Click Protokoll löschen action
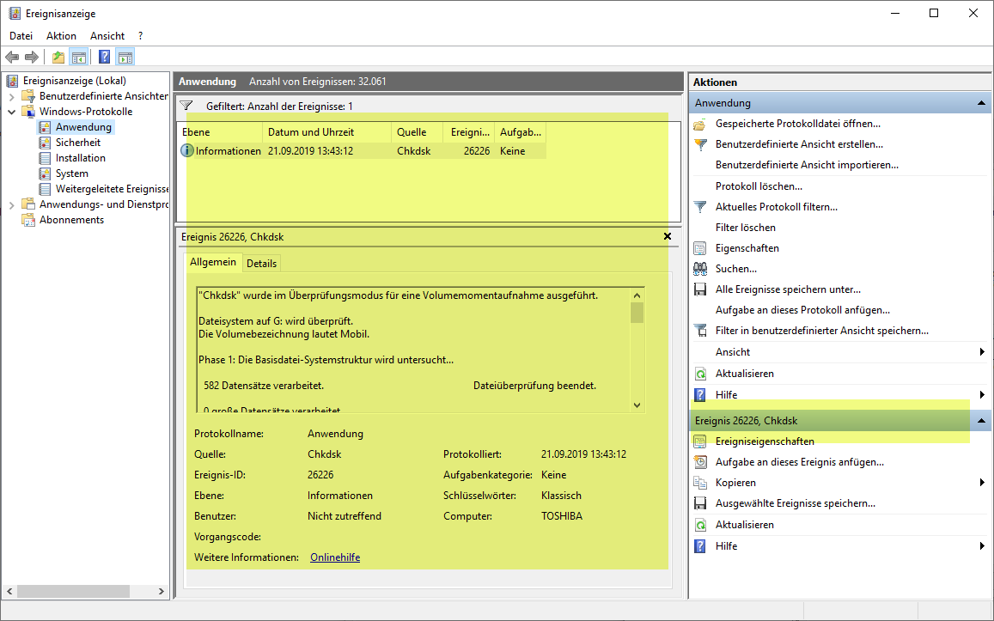This screenshot has height=621, width=994. coord(759,186)
